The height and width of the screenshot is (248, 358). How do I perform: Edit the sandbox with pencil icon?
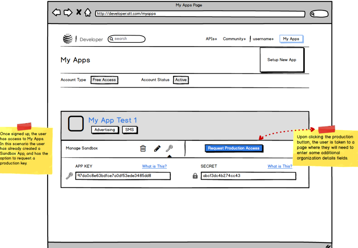click(157, 149)
